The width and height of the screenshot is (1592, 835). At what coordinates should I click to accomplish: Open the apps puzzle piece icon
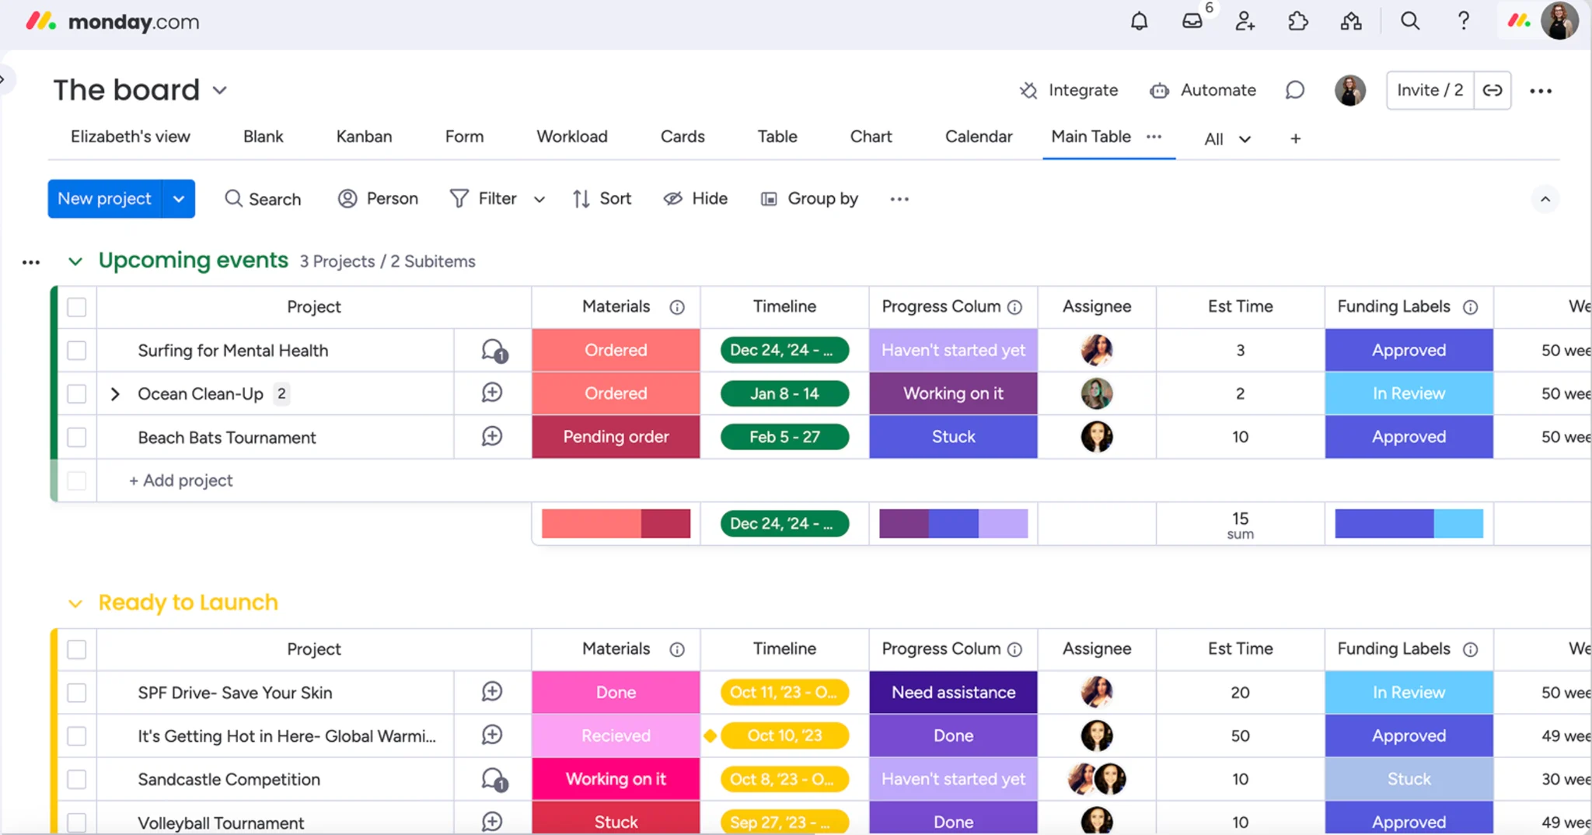[x=1297, y=21]
